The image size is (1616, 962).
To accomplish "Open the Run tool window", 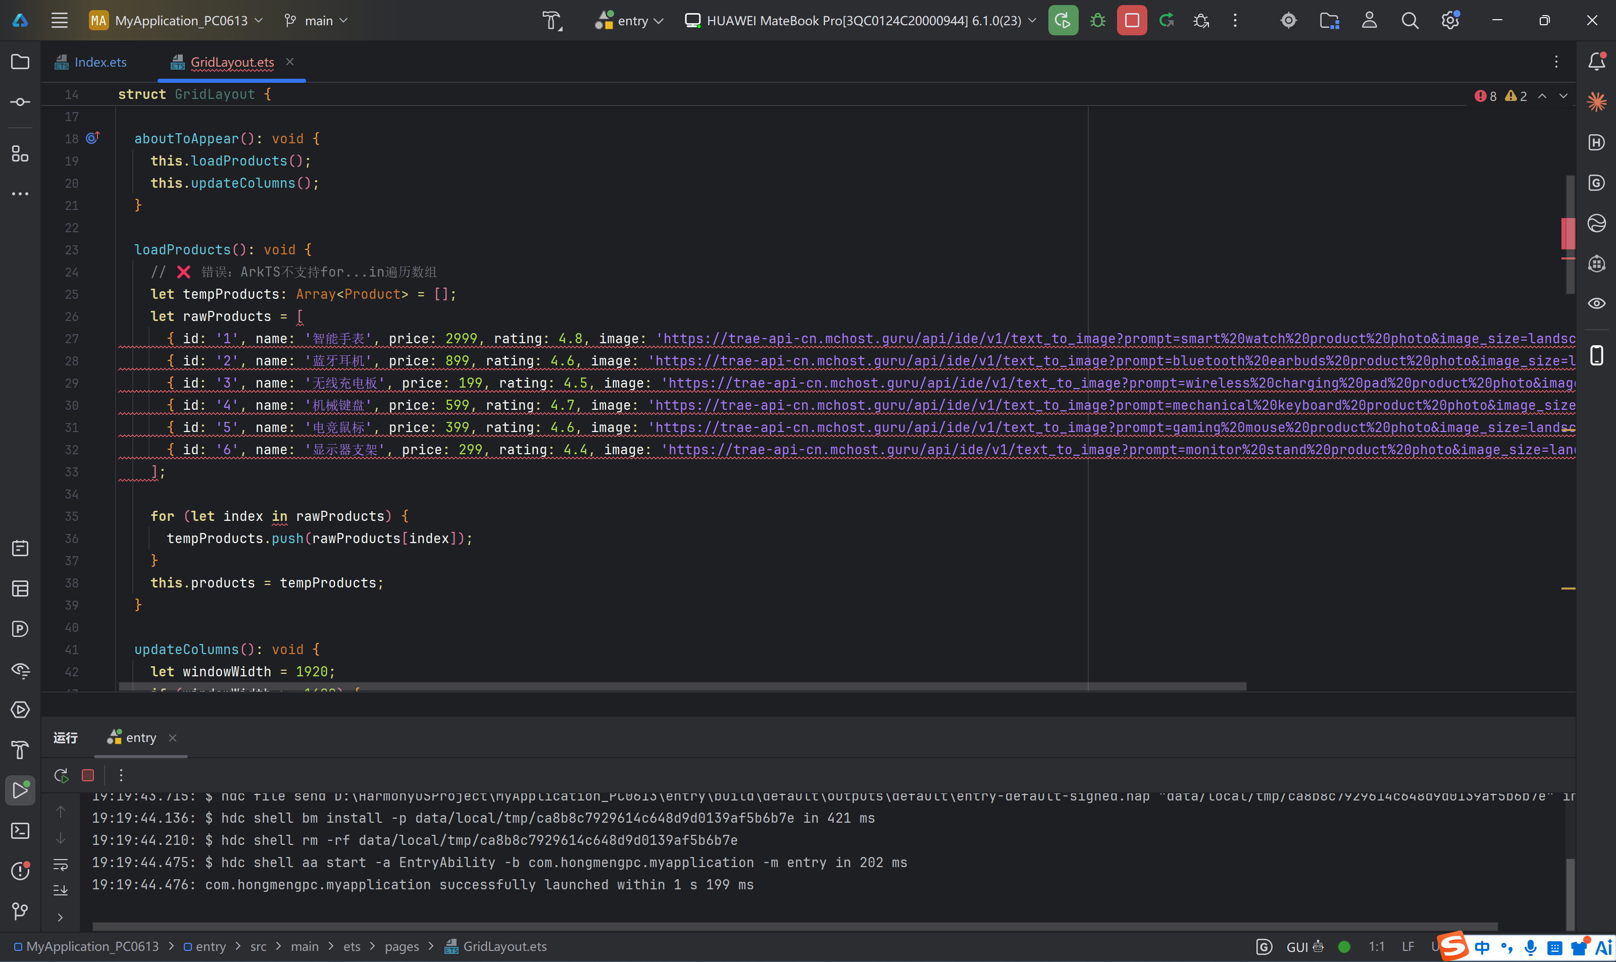I will [x=20, y=790].
